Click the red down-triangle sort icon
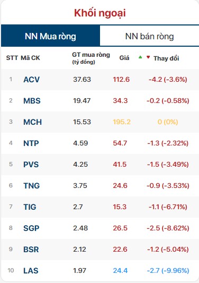The width and height of the screenshot is (199, 283). tap(148, 57)
